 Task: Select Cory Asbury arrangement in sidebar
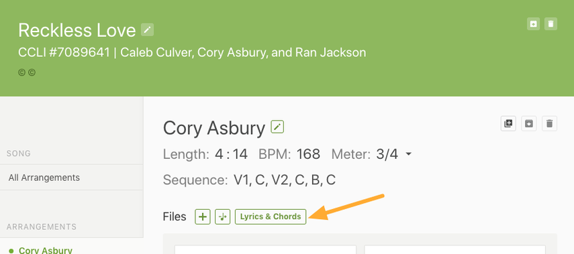(x=46, y=251)
